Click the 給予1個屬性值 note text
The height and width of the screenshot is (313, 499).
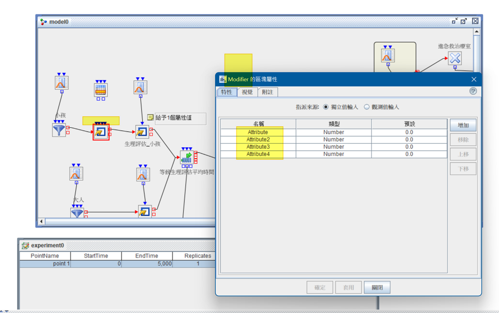click(174, 118)
